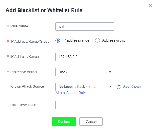The height and width of the screenshot is (131, 154).
Task: Cancel adding the rule
Action: pyautogui.click(x=91, y=122)
